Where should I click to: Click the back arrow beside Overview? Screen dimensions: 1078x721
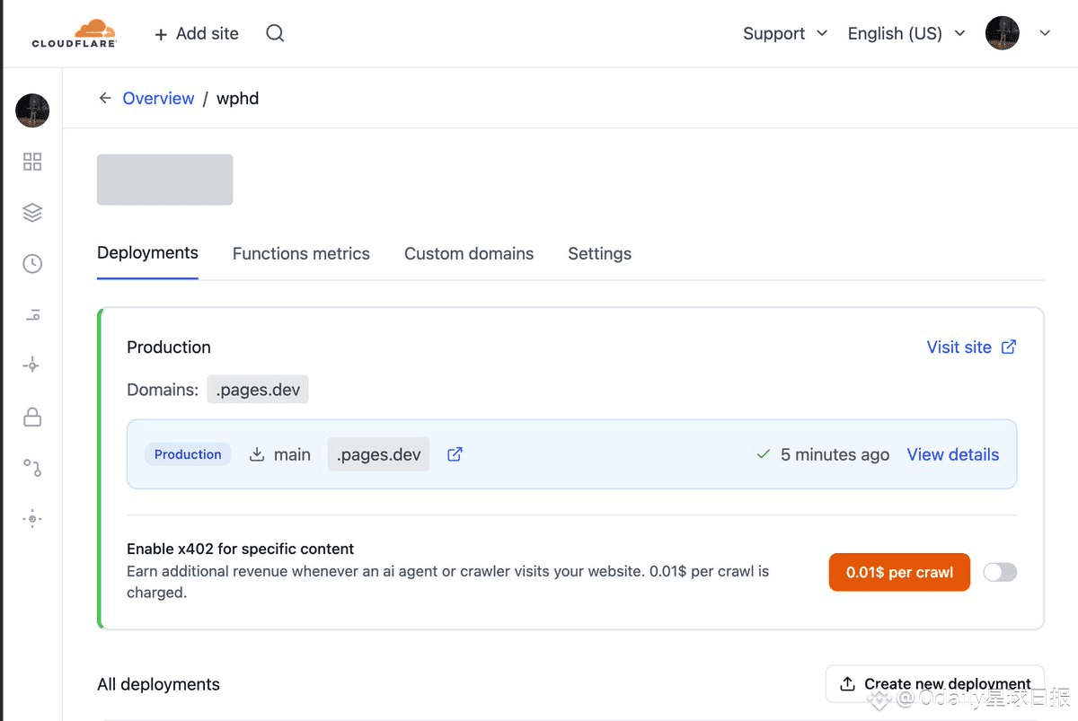click(105, 98)
